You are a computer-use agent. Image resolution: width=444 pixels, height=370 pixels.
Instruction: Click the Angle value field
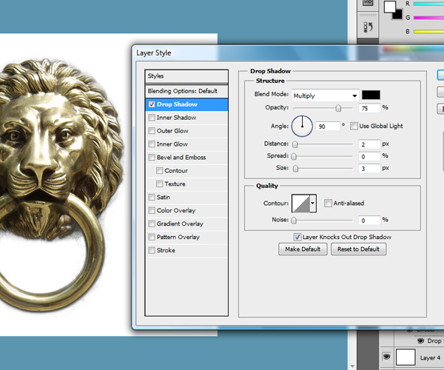tap(328, 127)
